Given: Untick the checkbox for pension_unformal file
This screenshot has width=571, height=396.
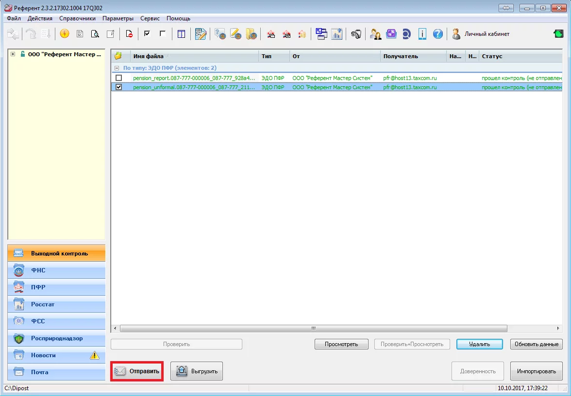Looking at the screenshot, I should (118, 87).
